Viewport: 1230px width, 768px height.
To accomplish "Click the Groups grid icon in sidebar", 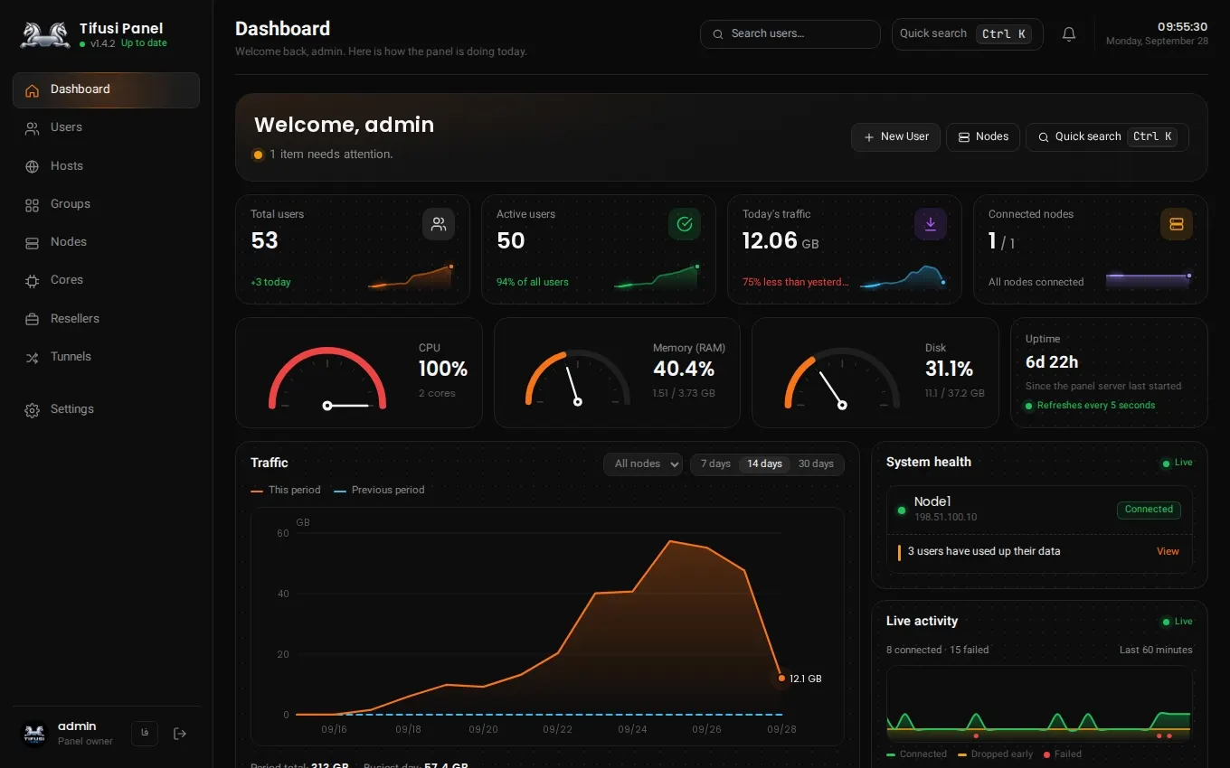I will pyautogui.click(x=33, y=205).
